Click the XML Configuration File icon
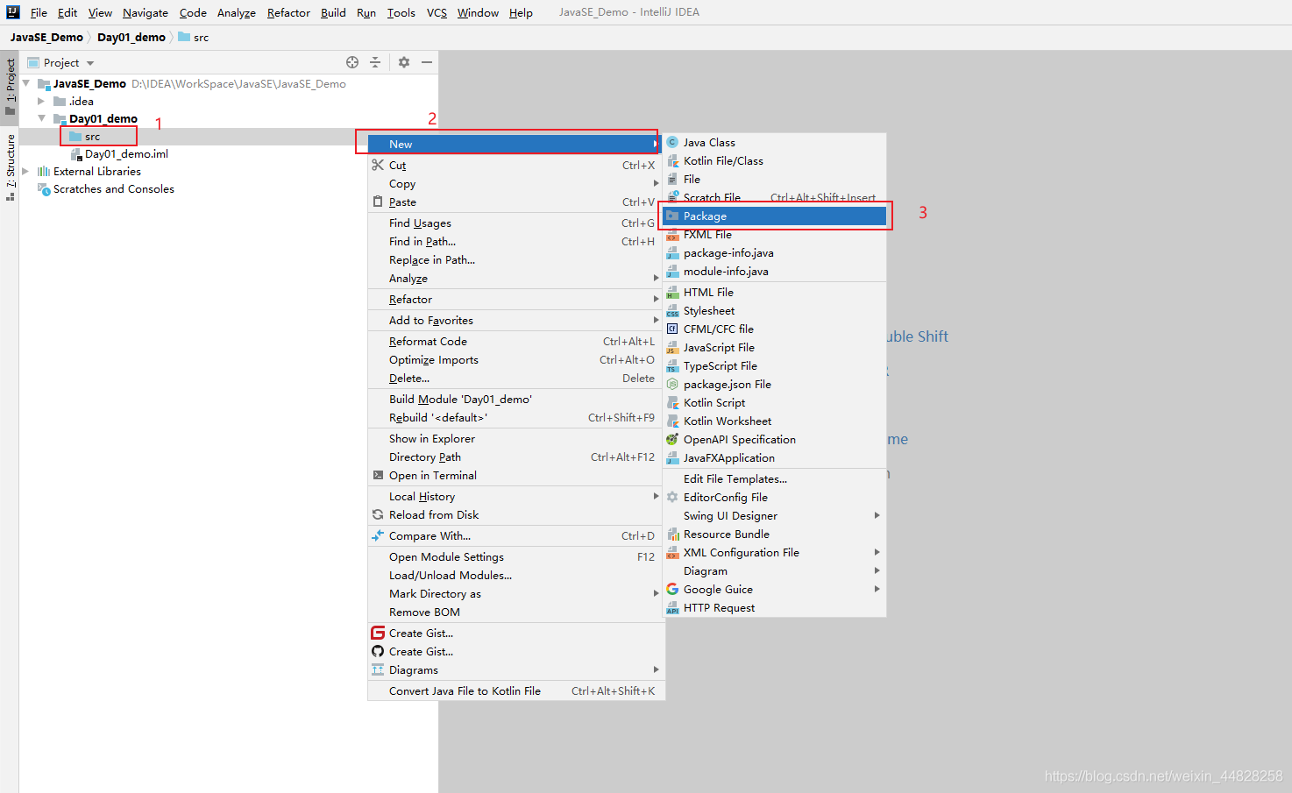The image size is (1292, 793). [x=672, y=552]
